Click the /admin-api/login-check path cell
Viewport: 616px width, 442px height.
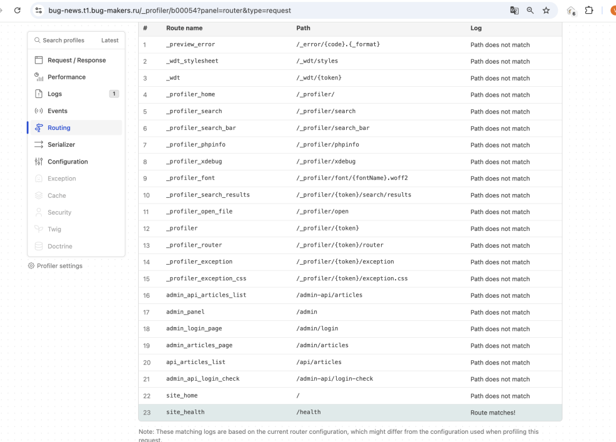[x=335, y=379]
